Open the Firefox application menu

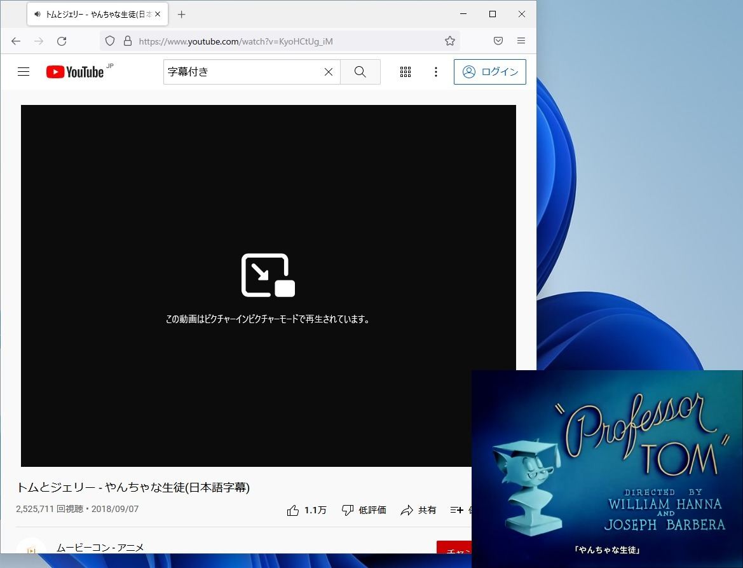(521, 41)
